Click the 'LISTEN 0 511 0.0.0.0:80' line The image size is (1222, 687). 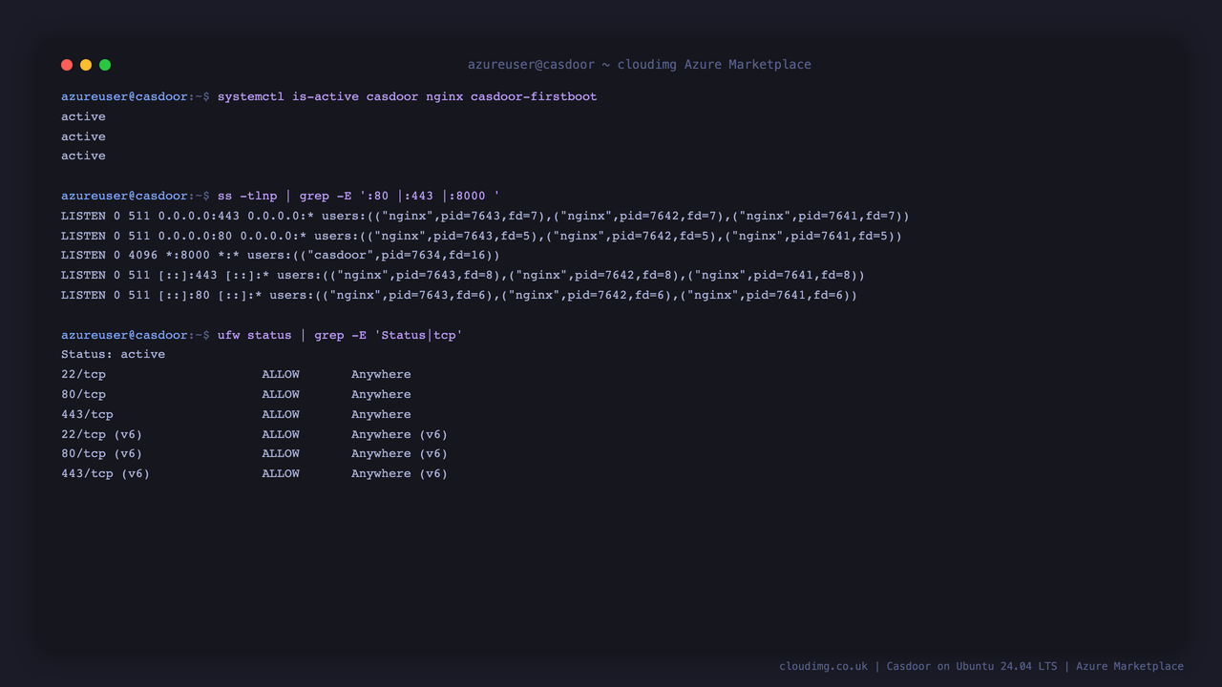pyautogui.click(x=481, y=236)
